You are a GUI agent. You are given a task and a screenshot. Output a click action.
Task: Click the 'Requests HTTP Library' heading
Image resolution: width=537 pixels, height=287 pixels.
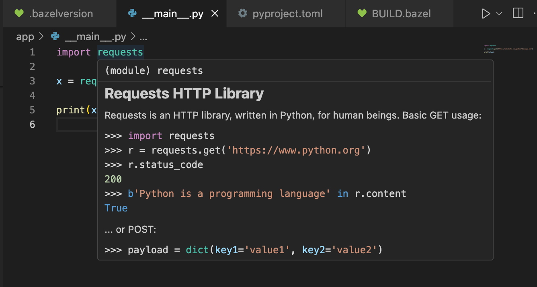pyautogui.click(x=184, y=94)
